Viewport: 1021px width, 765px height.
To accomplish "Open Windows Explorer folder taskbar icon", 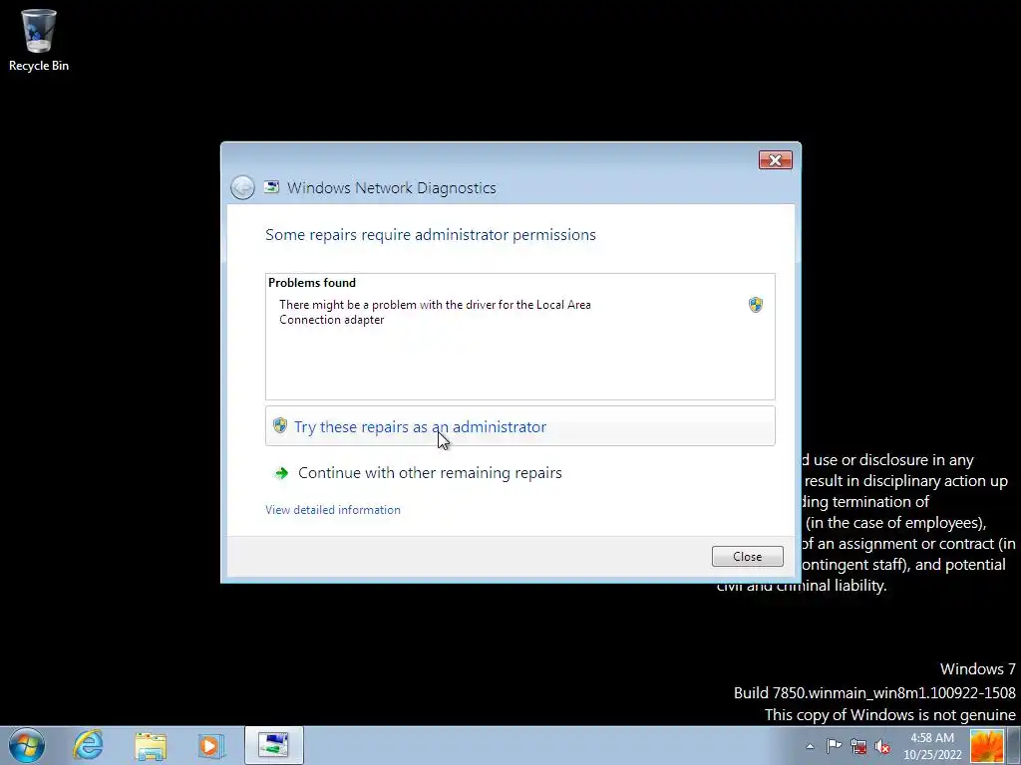I will tap(151, 745).
